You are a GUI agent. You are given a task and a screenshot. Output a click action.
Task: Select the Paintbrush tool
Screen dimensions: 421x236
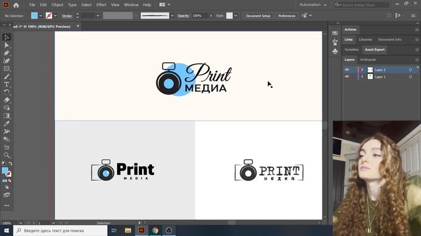pos(7,77)
